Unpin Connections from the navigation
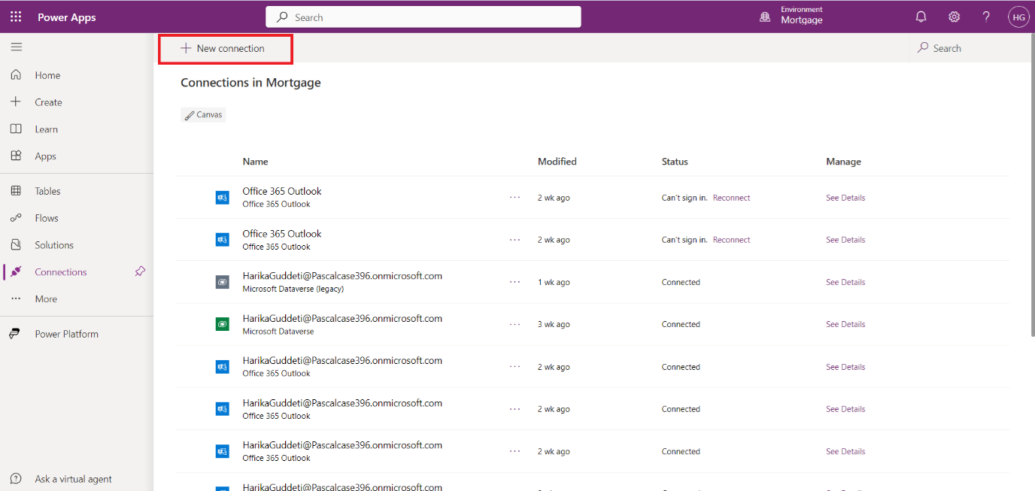This screenshot has height=491, width=1035. pyautogui.click(x=140, y=271)
